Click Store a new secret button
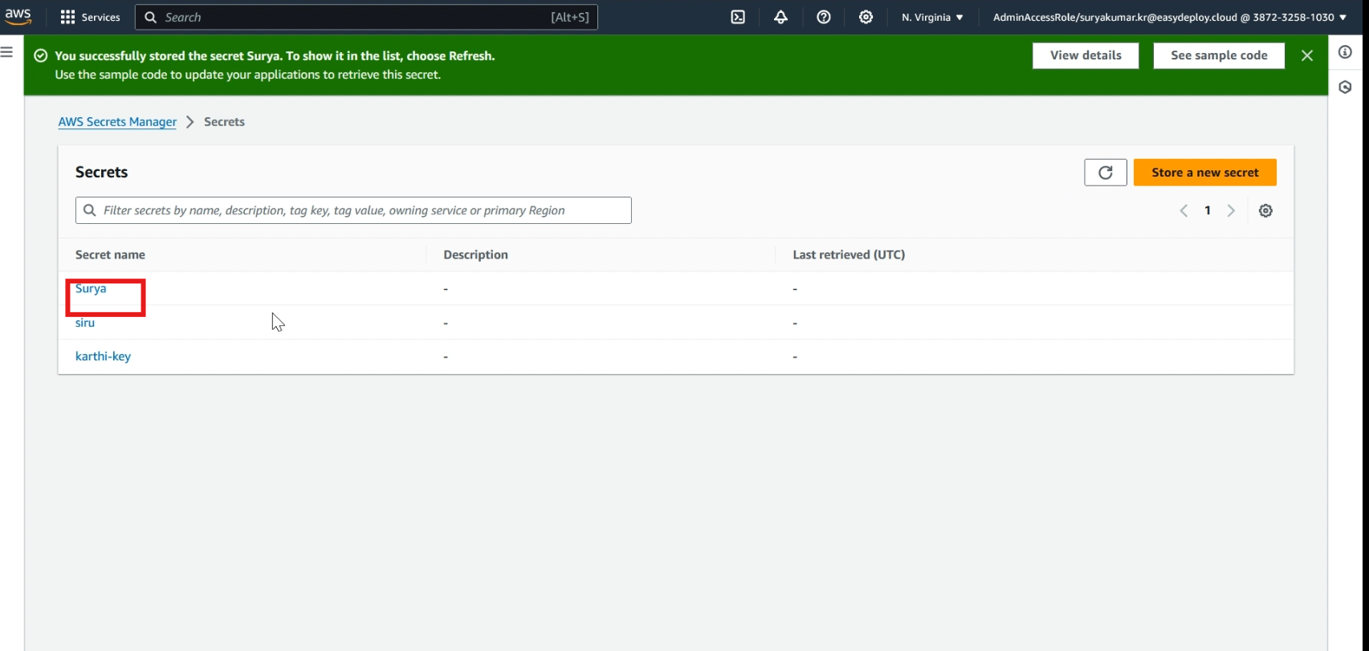This screenshot has width=1369, height=651. pos(1205,173)
